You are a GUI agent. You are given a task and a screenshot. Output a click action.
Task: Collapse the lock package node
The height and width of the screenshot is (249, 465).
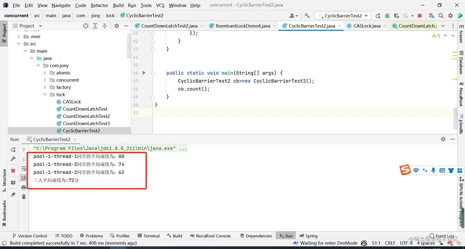pyautogui.click(x=45, y=94)
